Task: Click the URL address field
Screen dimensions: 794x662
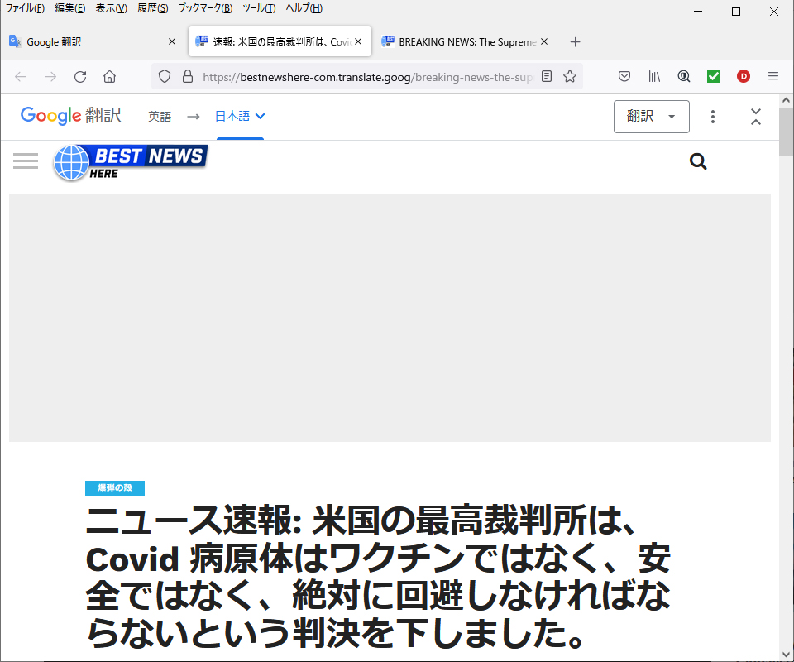Action: [367, 76]
